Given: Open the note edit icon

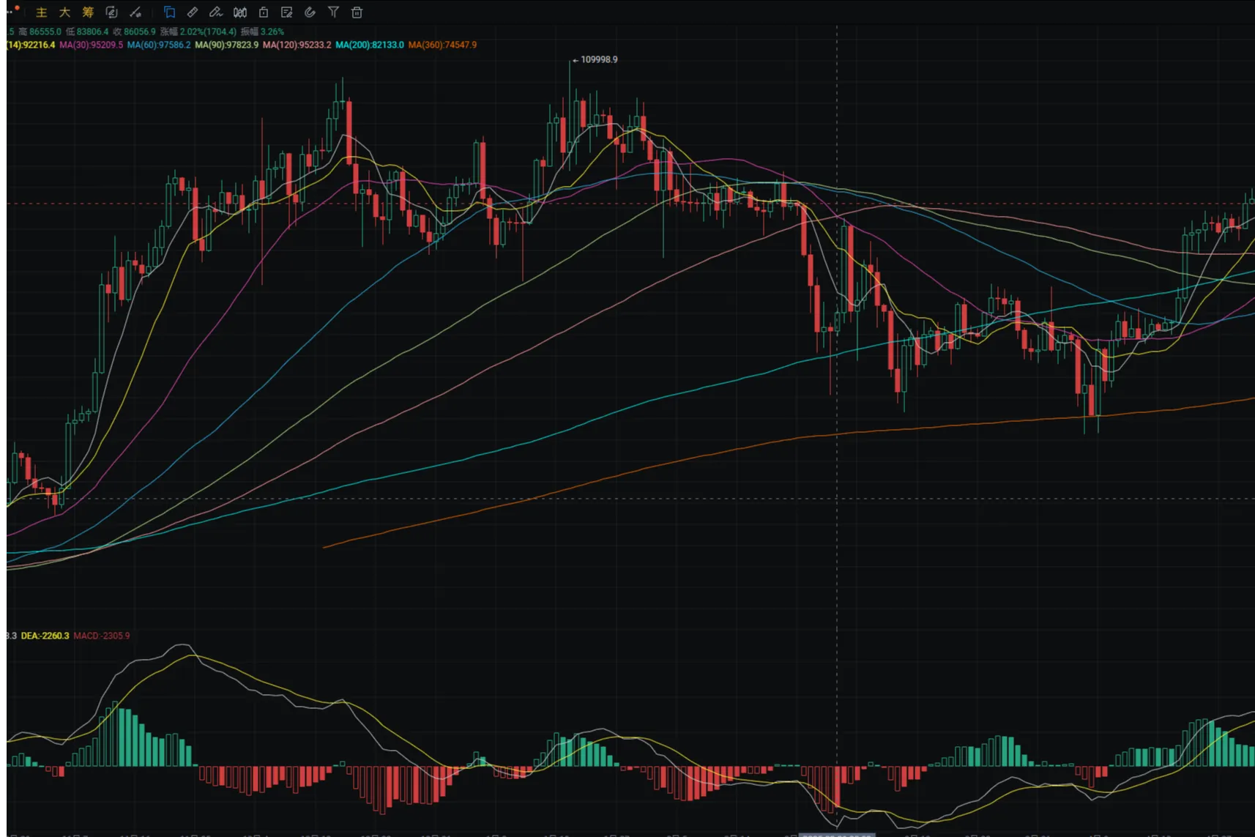Looking at the screenshot, I should click(x=287, y=12).
